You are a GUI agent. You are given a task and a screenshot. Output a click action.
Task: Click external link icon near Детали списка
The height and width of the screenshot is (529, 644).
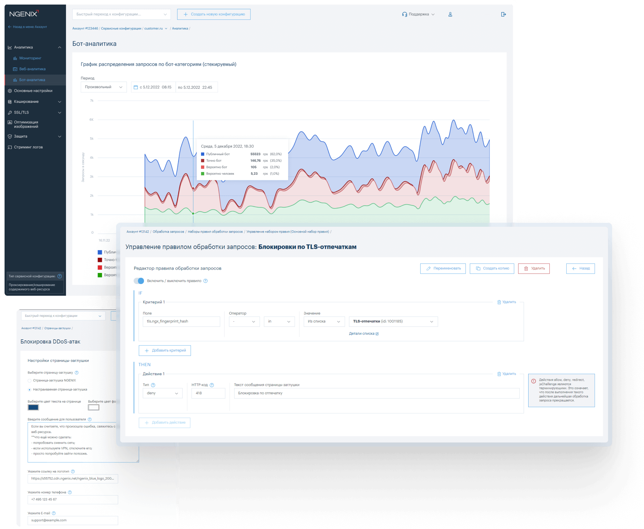tap(377, 334)
